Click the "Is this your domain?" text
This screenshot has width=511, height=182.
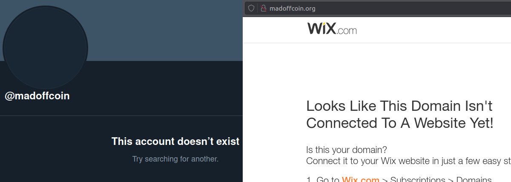[x=347, y=150]
